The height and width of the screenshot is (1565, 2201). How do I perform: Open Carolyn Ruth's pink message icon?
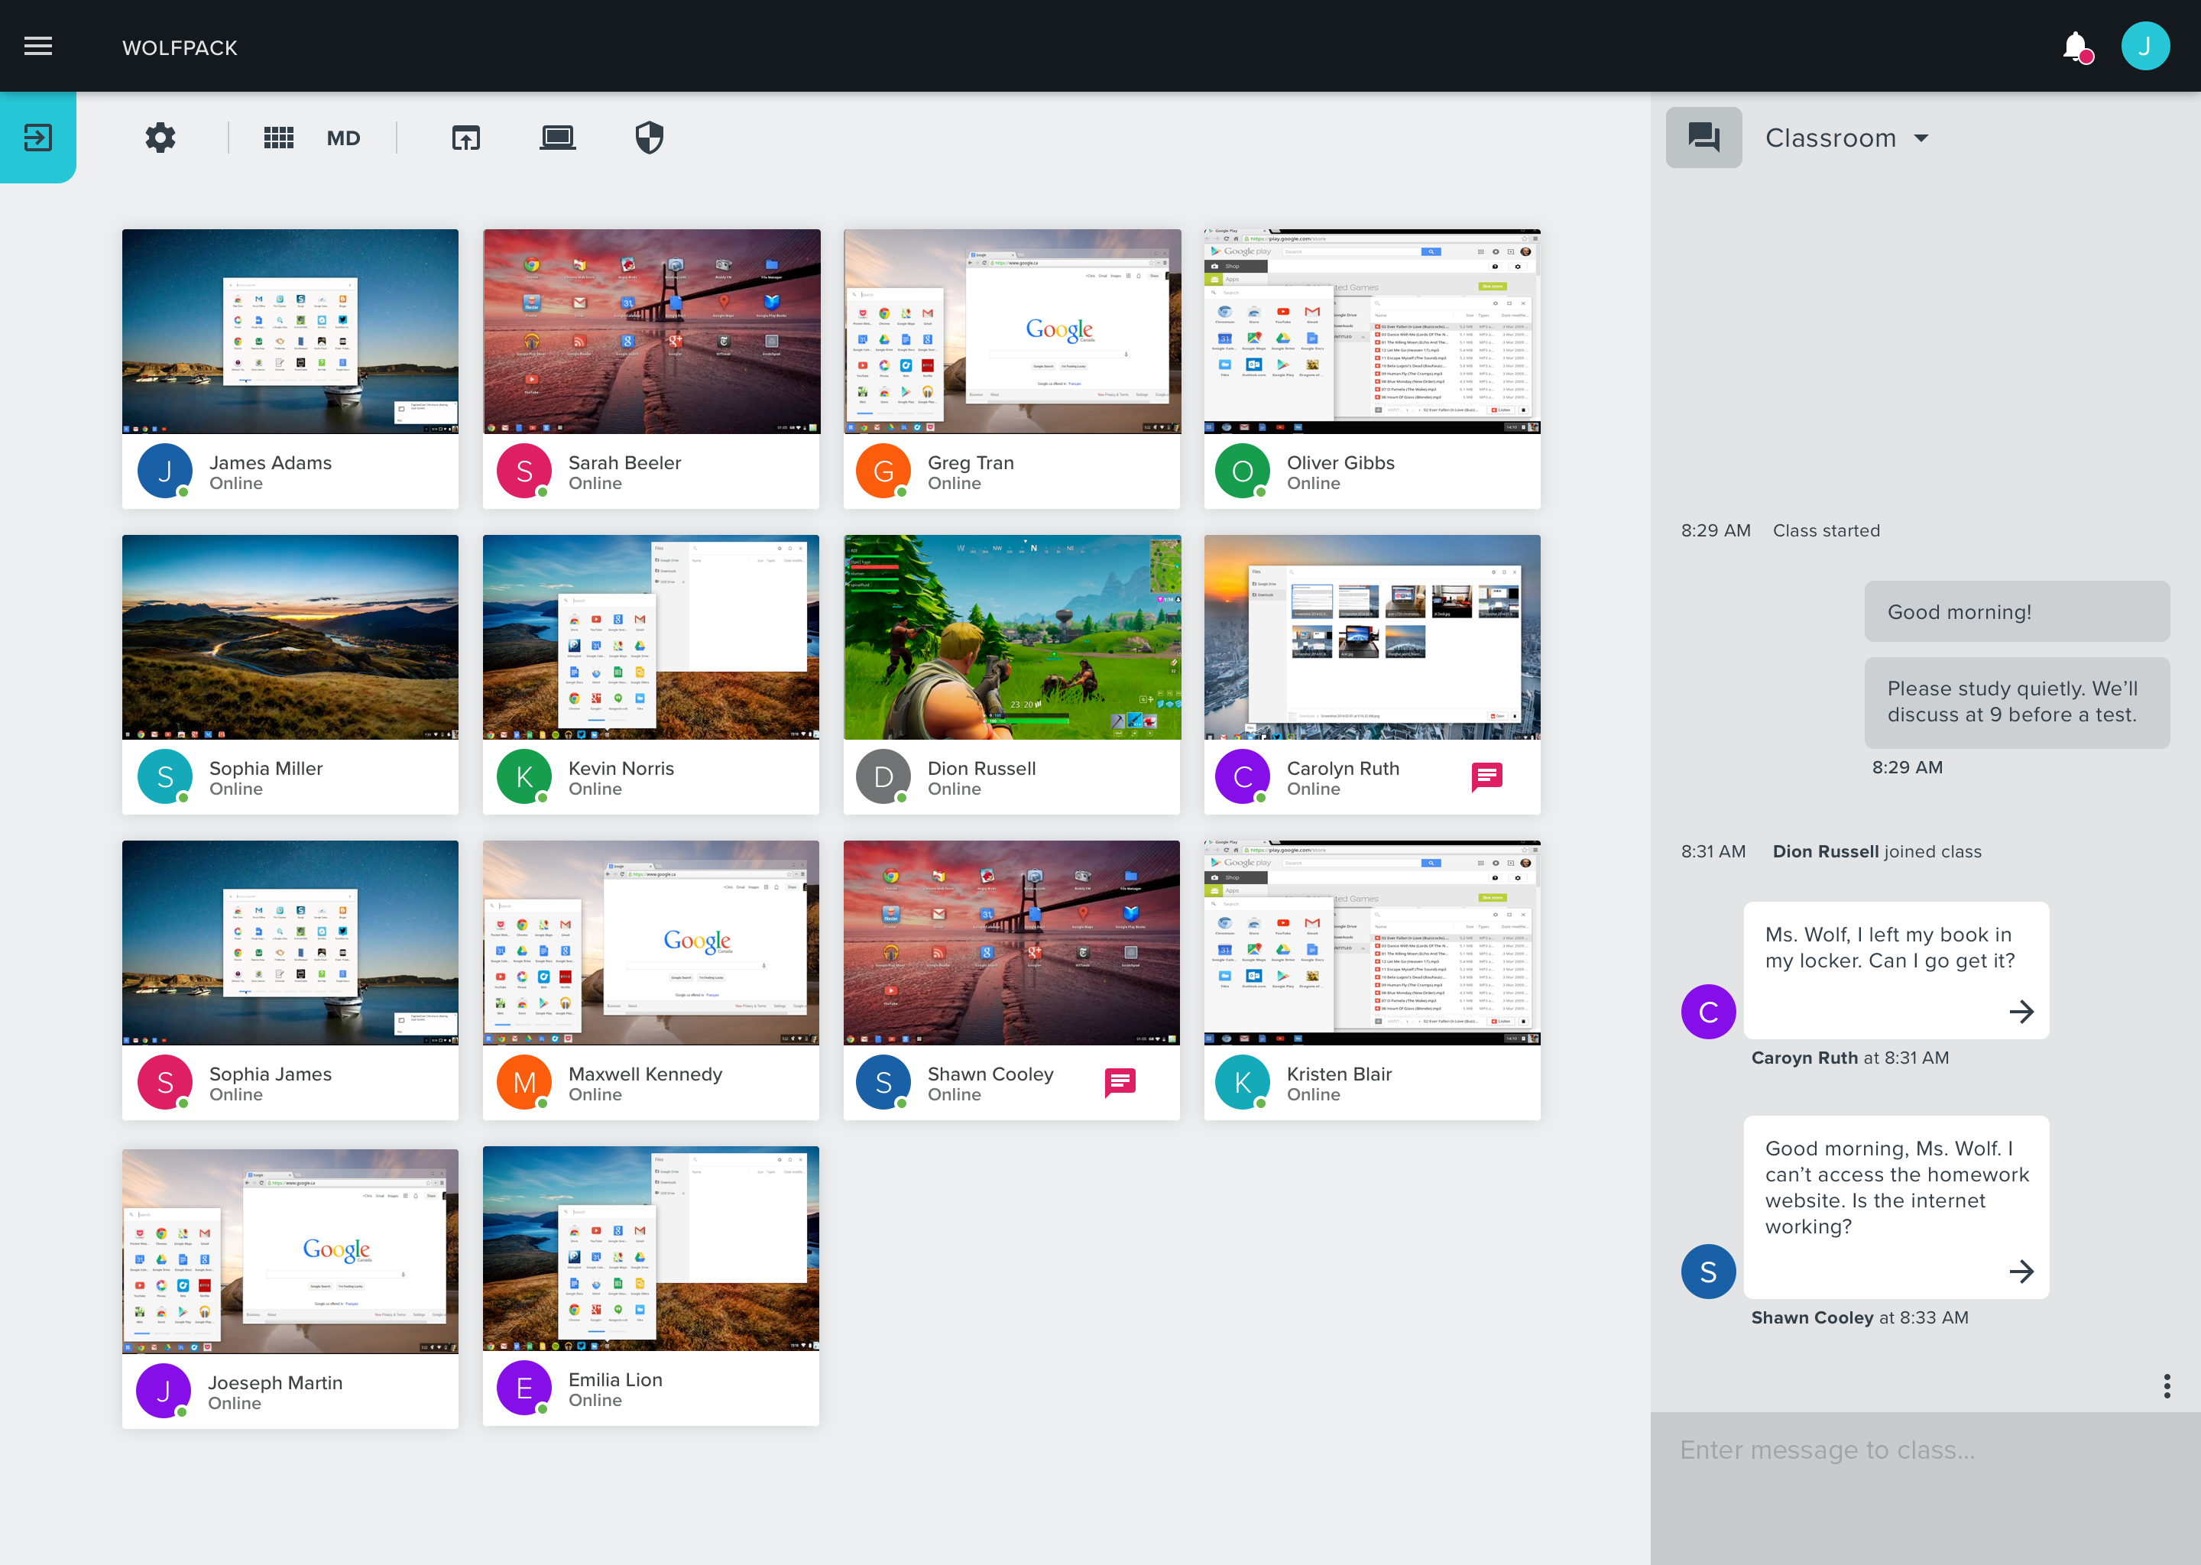click(1487, 776)
